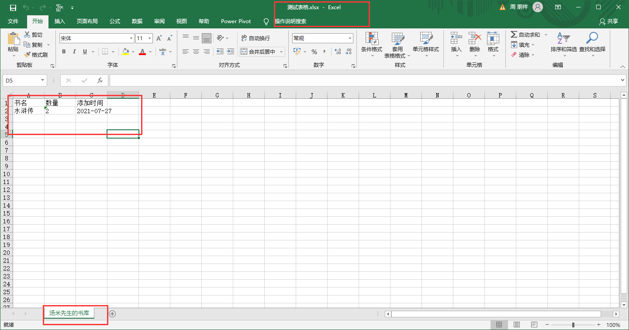Click the cell borders icon
629x330 pixels.
coord(105,52)
